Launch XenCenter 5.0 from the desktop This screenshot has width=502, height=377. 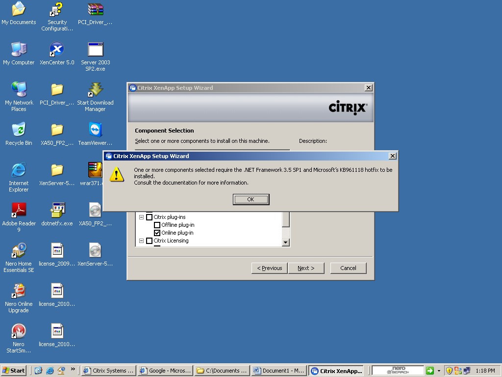pos(56,49)
